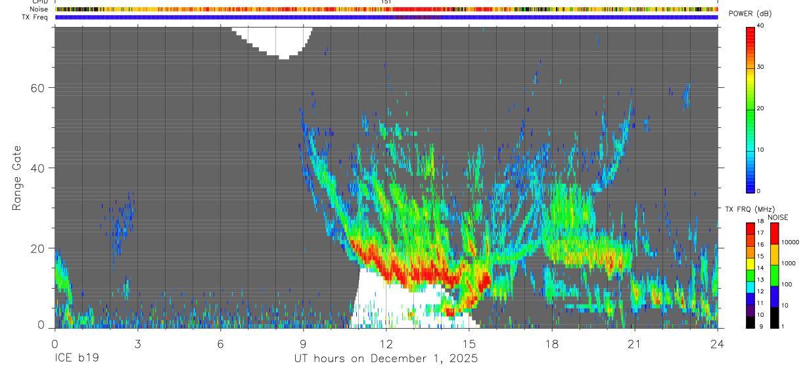Pick the black segment of NOISE color bar
807x372 pixels.
[x=774, y=317]
